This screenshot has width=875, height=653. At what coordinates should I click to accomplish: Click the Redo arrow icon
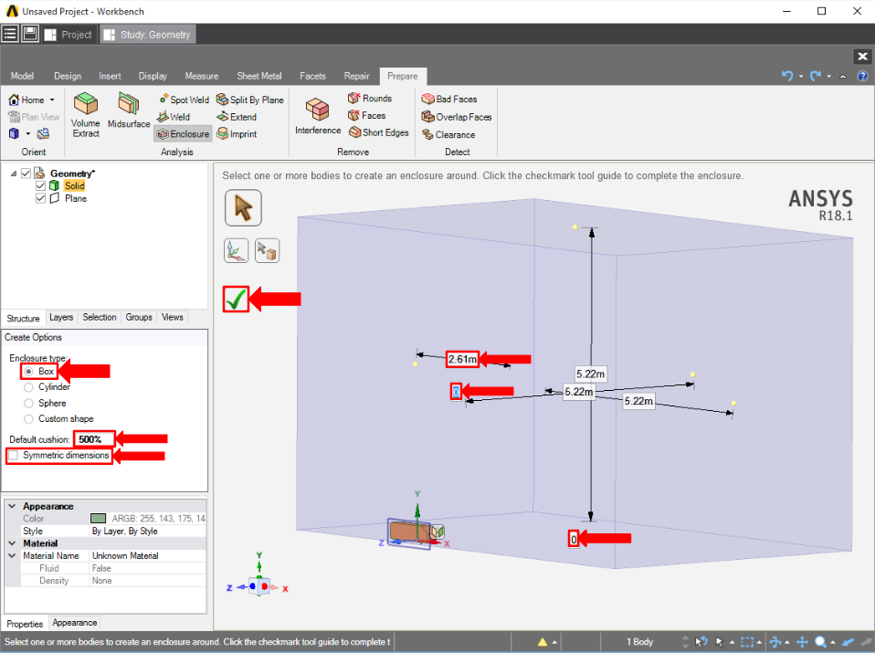(x=816, y=76)
